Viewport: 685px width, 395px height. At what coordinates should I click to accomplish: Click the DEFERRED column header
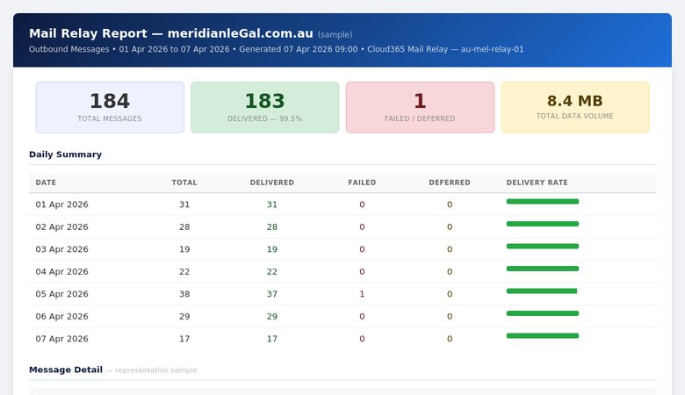pyautogui.click(x=450, y=183)
